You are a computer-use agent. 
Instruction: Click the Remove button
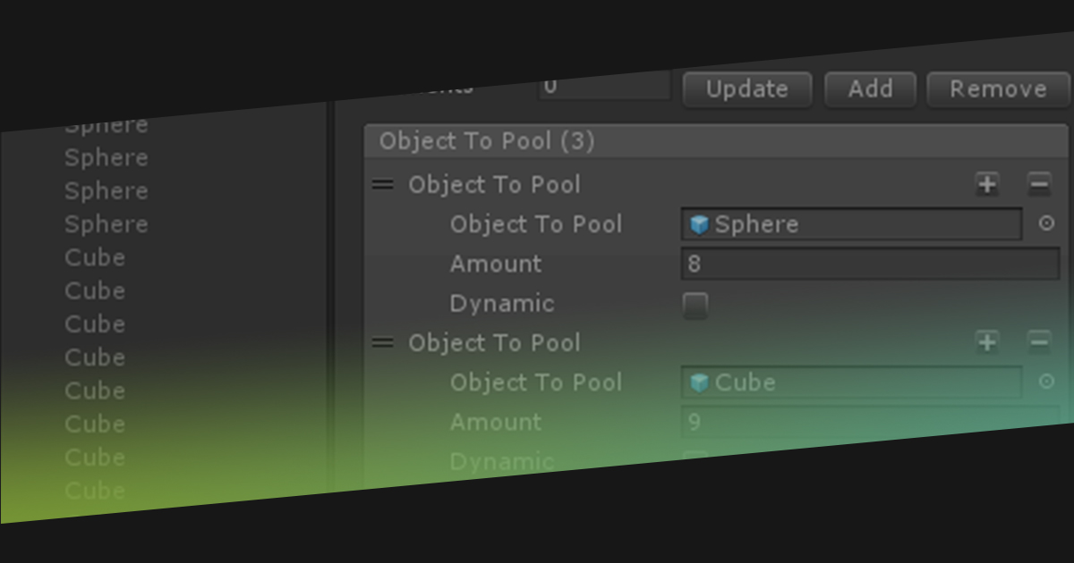coord(996,88)
